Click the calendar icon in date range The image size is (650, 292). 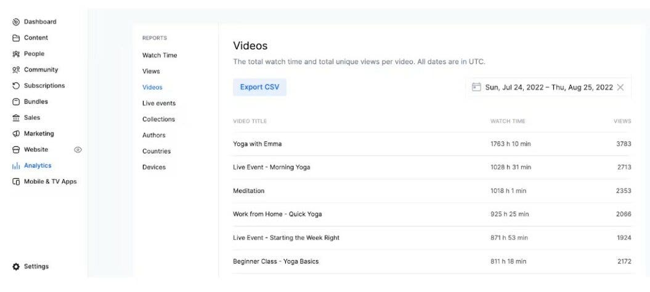(x=476, y=87)
